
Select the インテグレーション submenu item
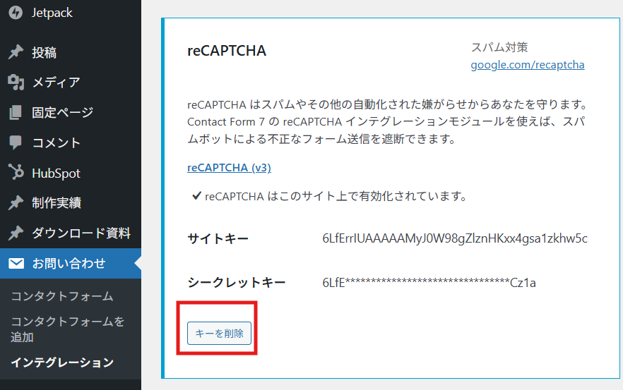pyautogui.click(x=62, y=362)
